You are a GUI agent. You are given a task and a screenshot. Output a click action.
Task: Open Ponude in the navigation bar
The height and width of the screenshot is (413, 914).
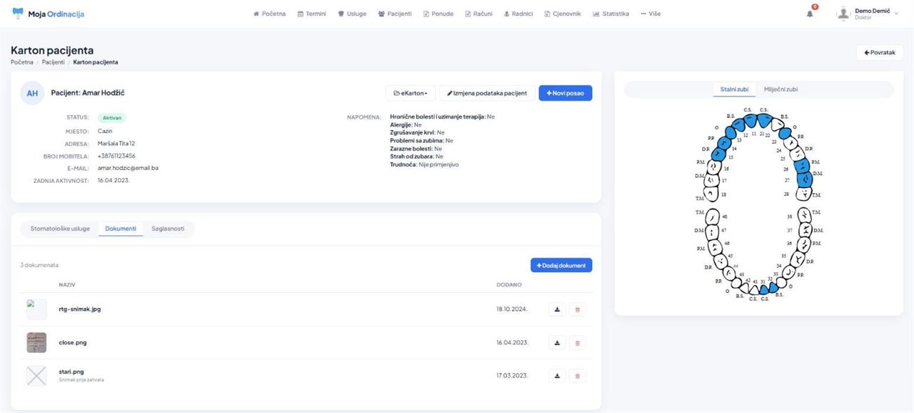click(438, 14)
